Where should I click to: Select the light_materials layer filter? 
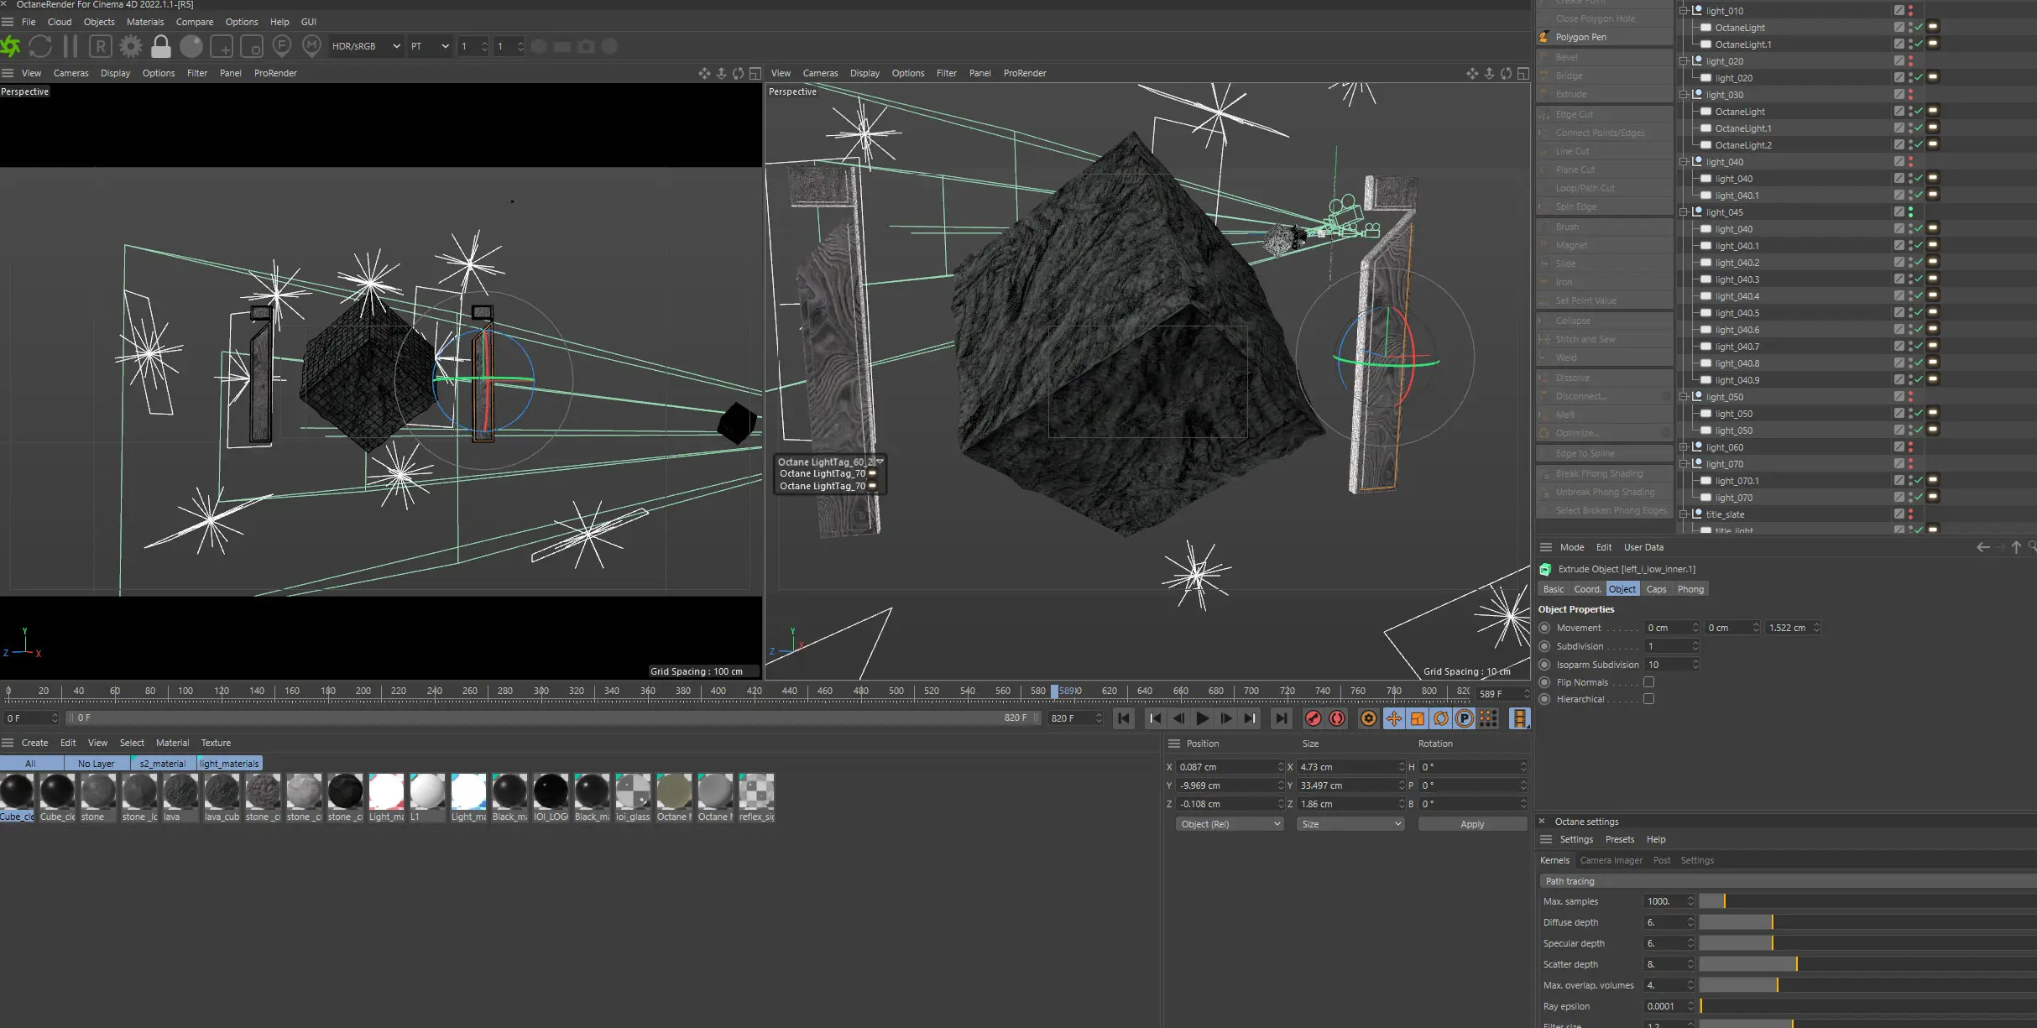point(229,764)
